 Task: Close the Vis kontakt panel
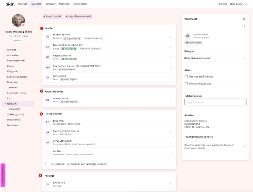pyautogui.click(x=244, y=19)
